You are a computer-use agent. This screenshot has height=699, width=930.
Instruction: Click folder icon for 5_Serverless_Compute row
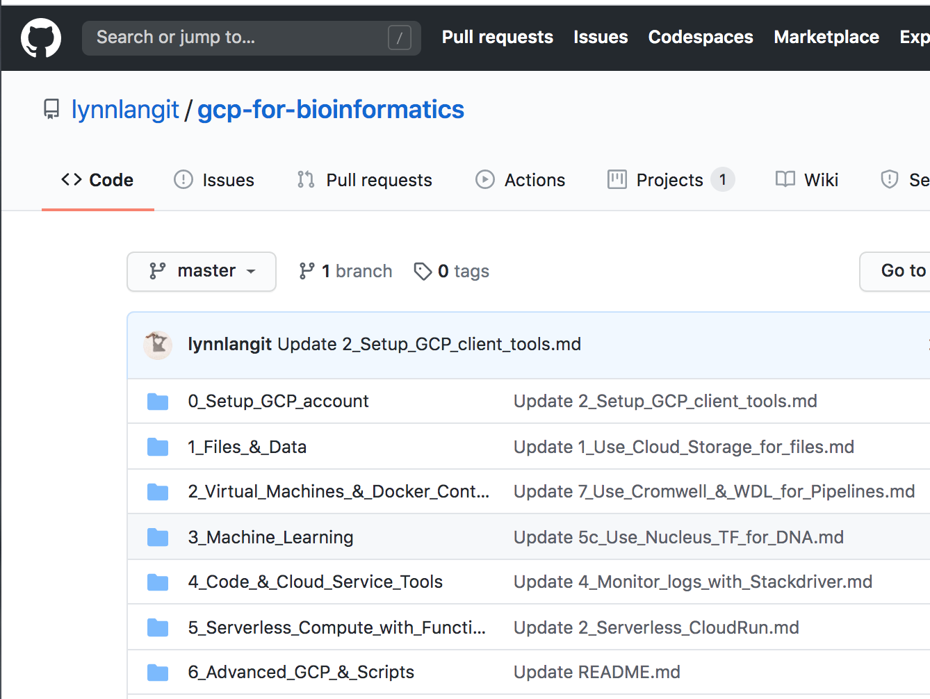click(158, 627)
